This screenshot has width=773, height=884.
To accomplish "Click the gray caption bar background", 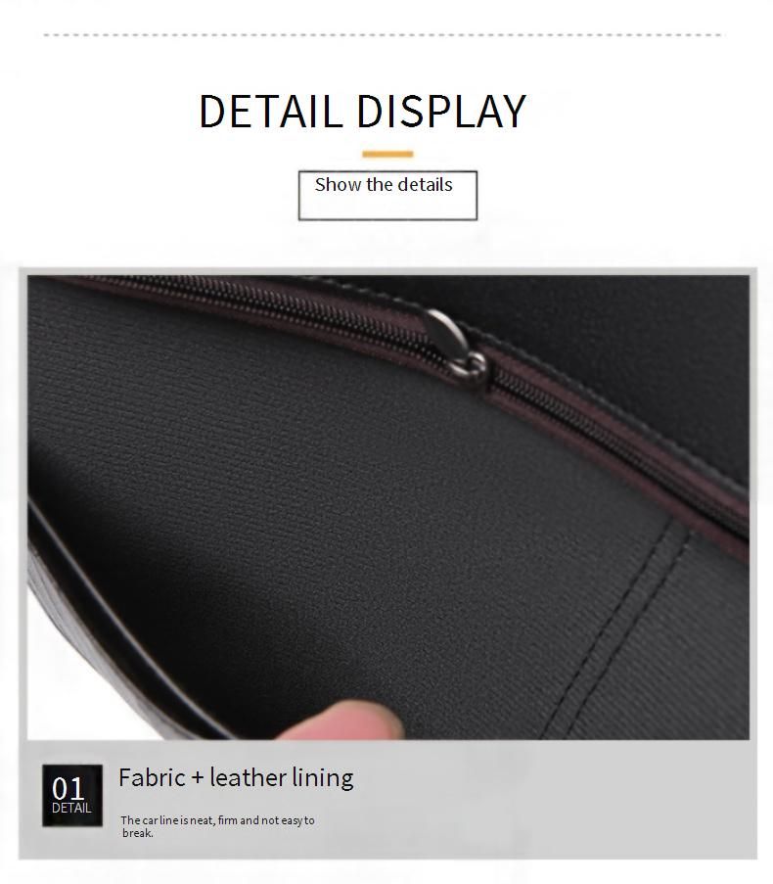I will 535,800.
